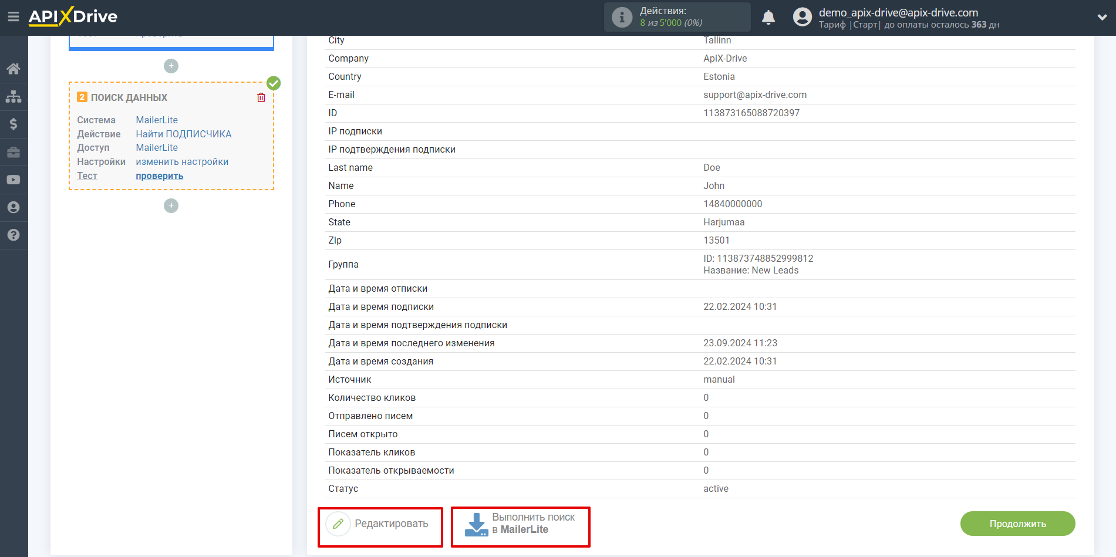The image size is (1116, 557).
Task: Click the MailerLite system link
Action: click(157, 120)
